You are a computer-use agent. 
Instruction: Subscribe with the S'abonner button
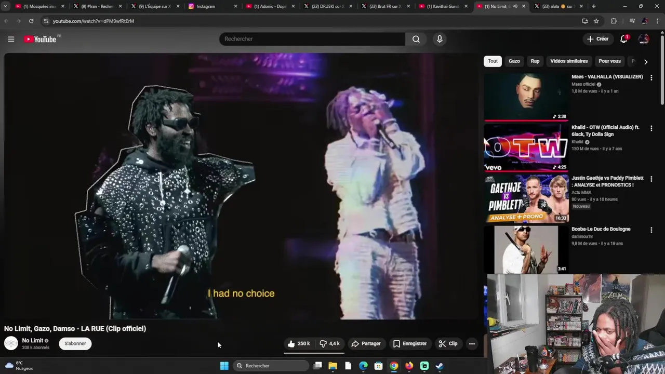(75, 343)
